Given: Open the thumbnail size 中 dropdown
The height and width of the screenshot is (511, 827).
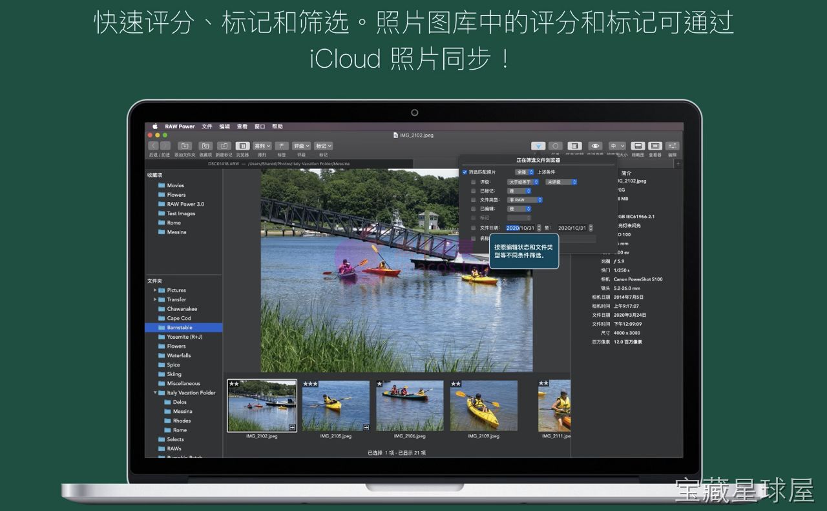Looking at the screenshot, I should click(617, 146).
